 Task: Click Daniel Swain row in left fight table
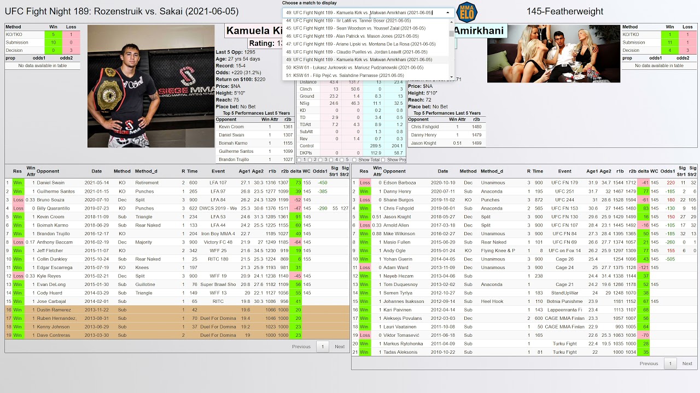coord(177,183)
